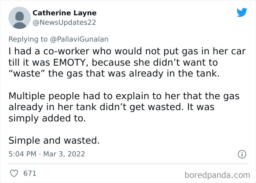Open Catherine Layne's profile avatar
256x183 pixels.
(19, 17)
